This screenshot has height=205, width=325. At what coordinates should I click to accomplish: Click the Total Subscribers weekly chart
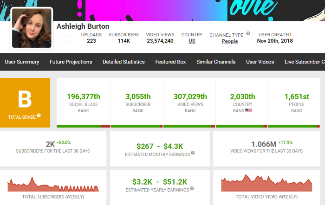click(x=53, y=185)
